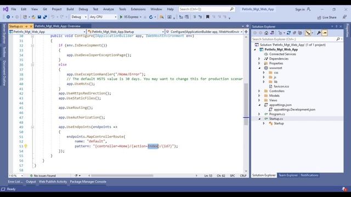Click the vertical editor scrollbar thumb
The height and width of the screenshot is (197, 351).
tap(246, 104)
